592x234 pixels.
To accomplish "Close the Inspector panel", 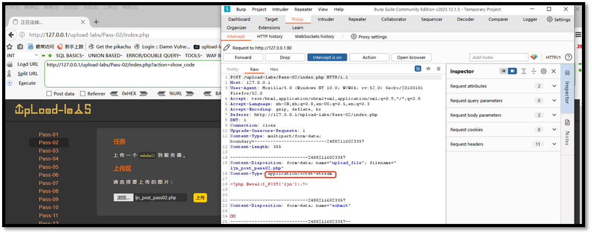I will click(553, 71).
